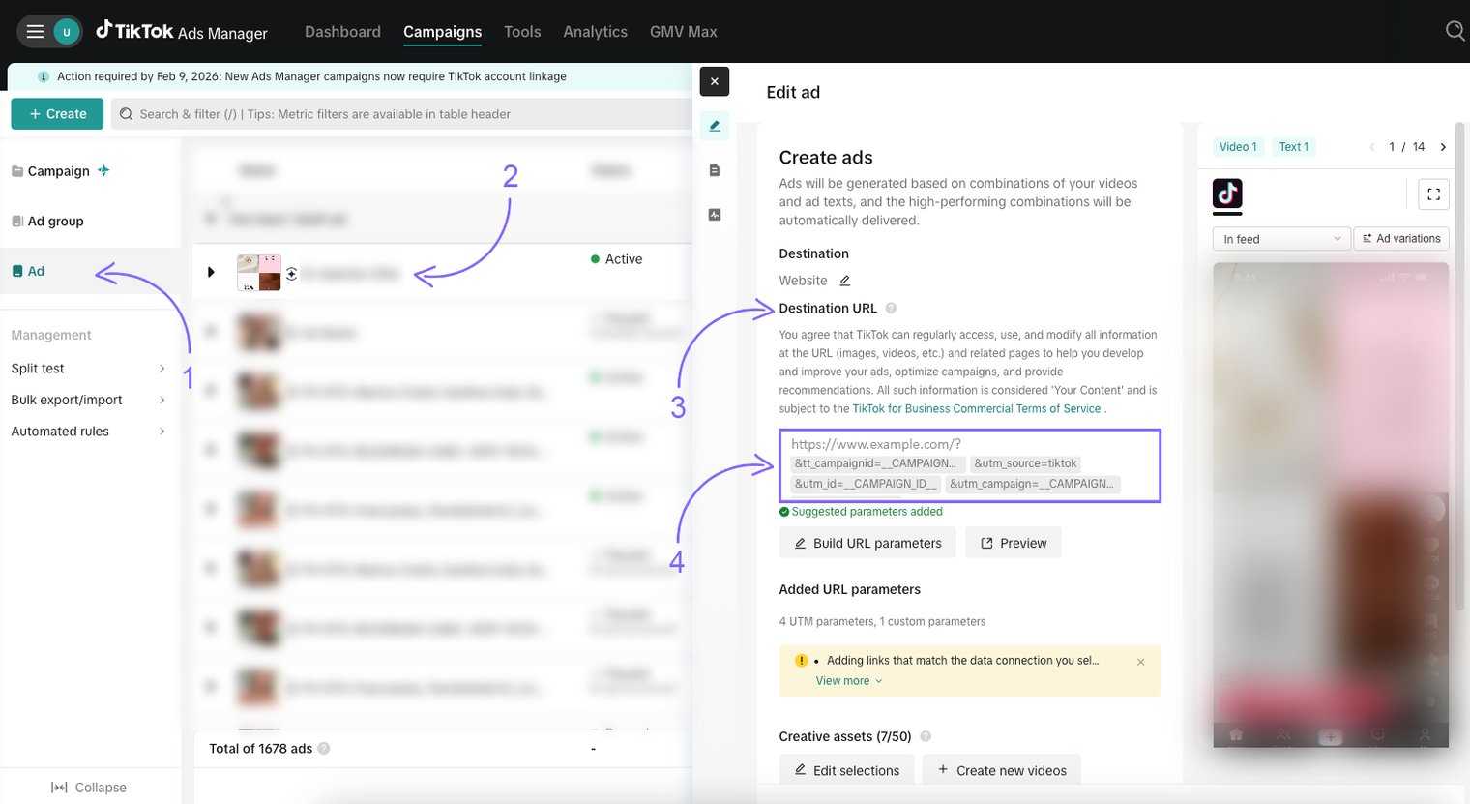Open the document icon in side rail
Viewport: 1470px width, 804px height.
[714, 170]
